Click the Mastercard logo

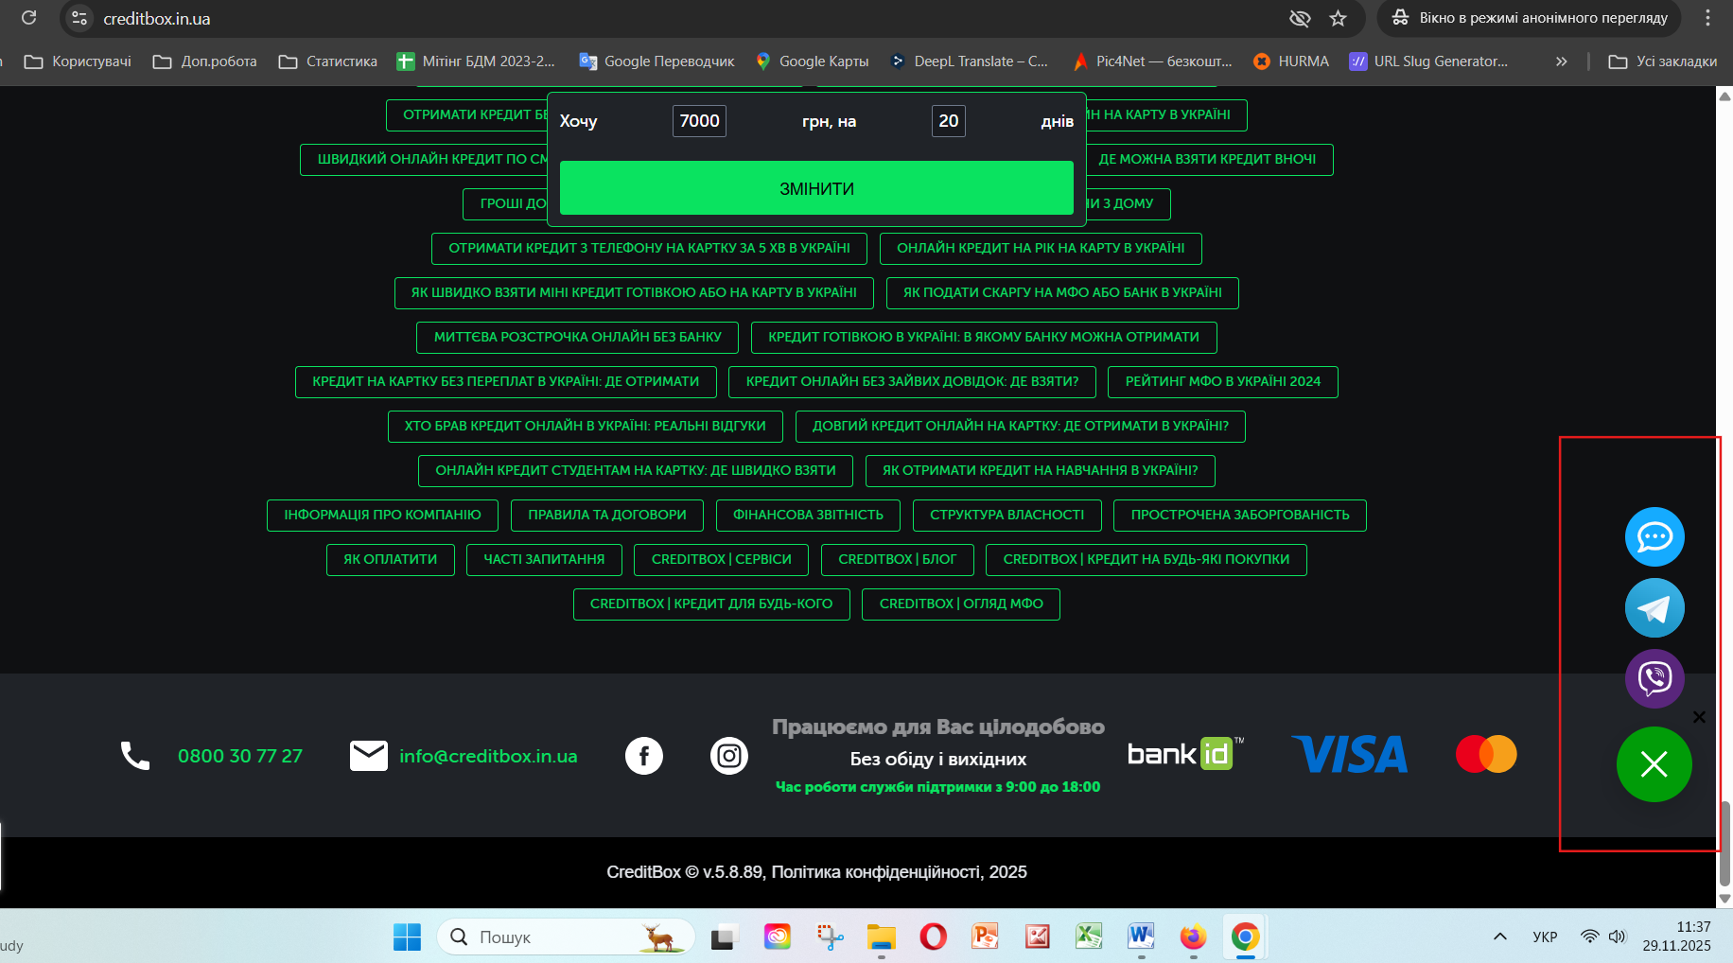point(1486,754)
